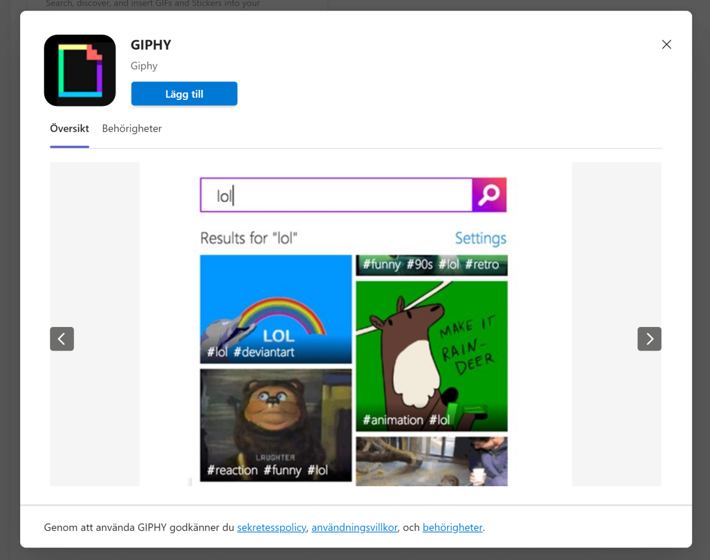
Task: Click the GIPHY app title text
Action: (x=151, y=45)
